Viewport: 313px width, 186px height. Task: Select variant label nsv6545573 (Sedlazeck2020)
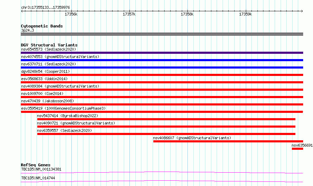[49, 49]
